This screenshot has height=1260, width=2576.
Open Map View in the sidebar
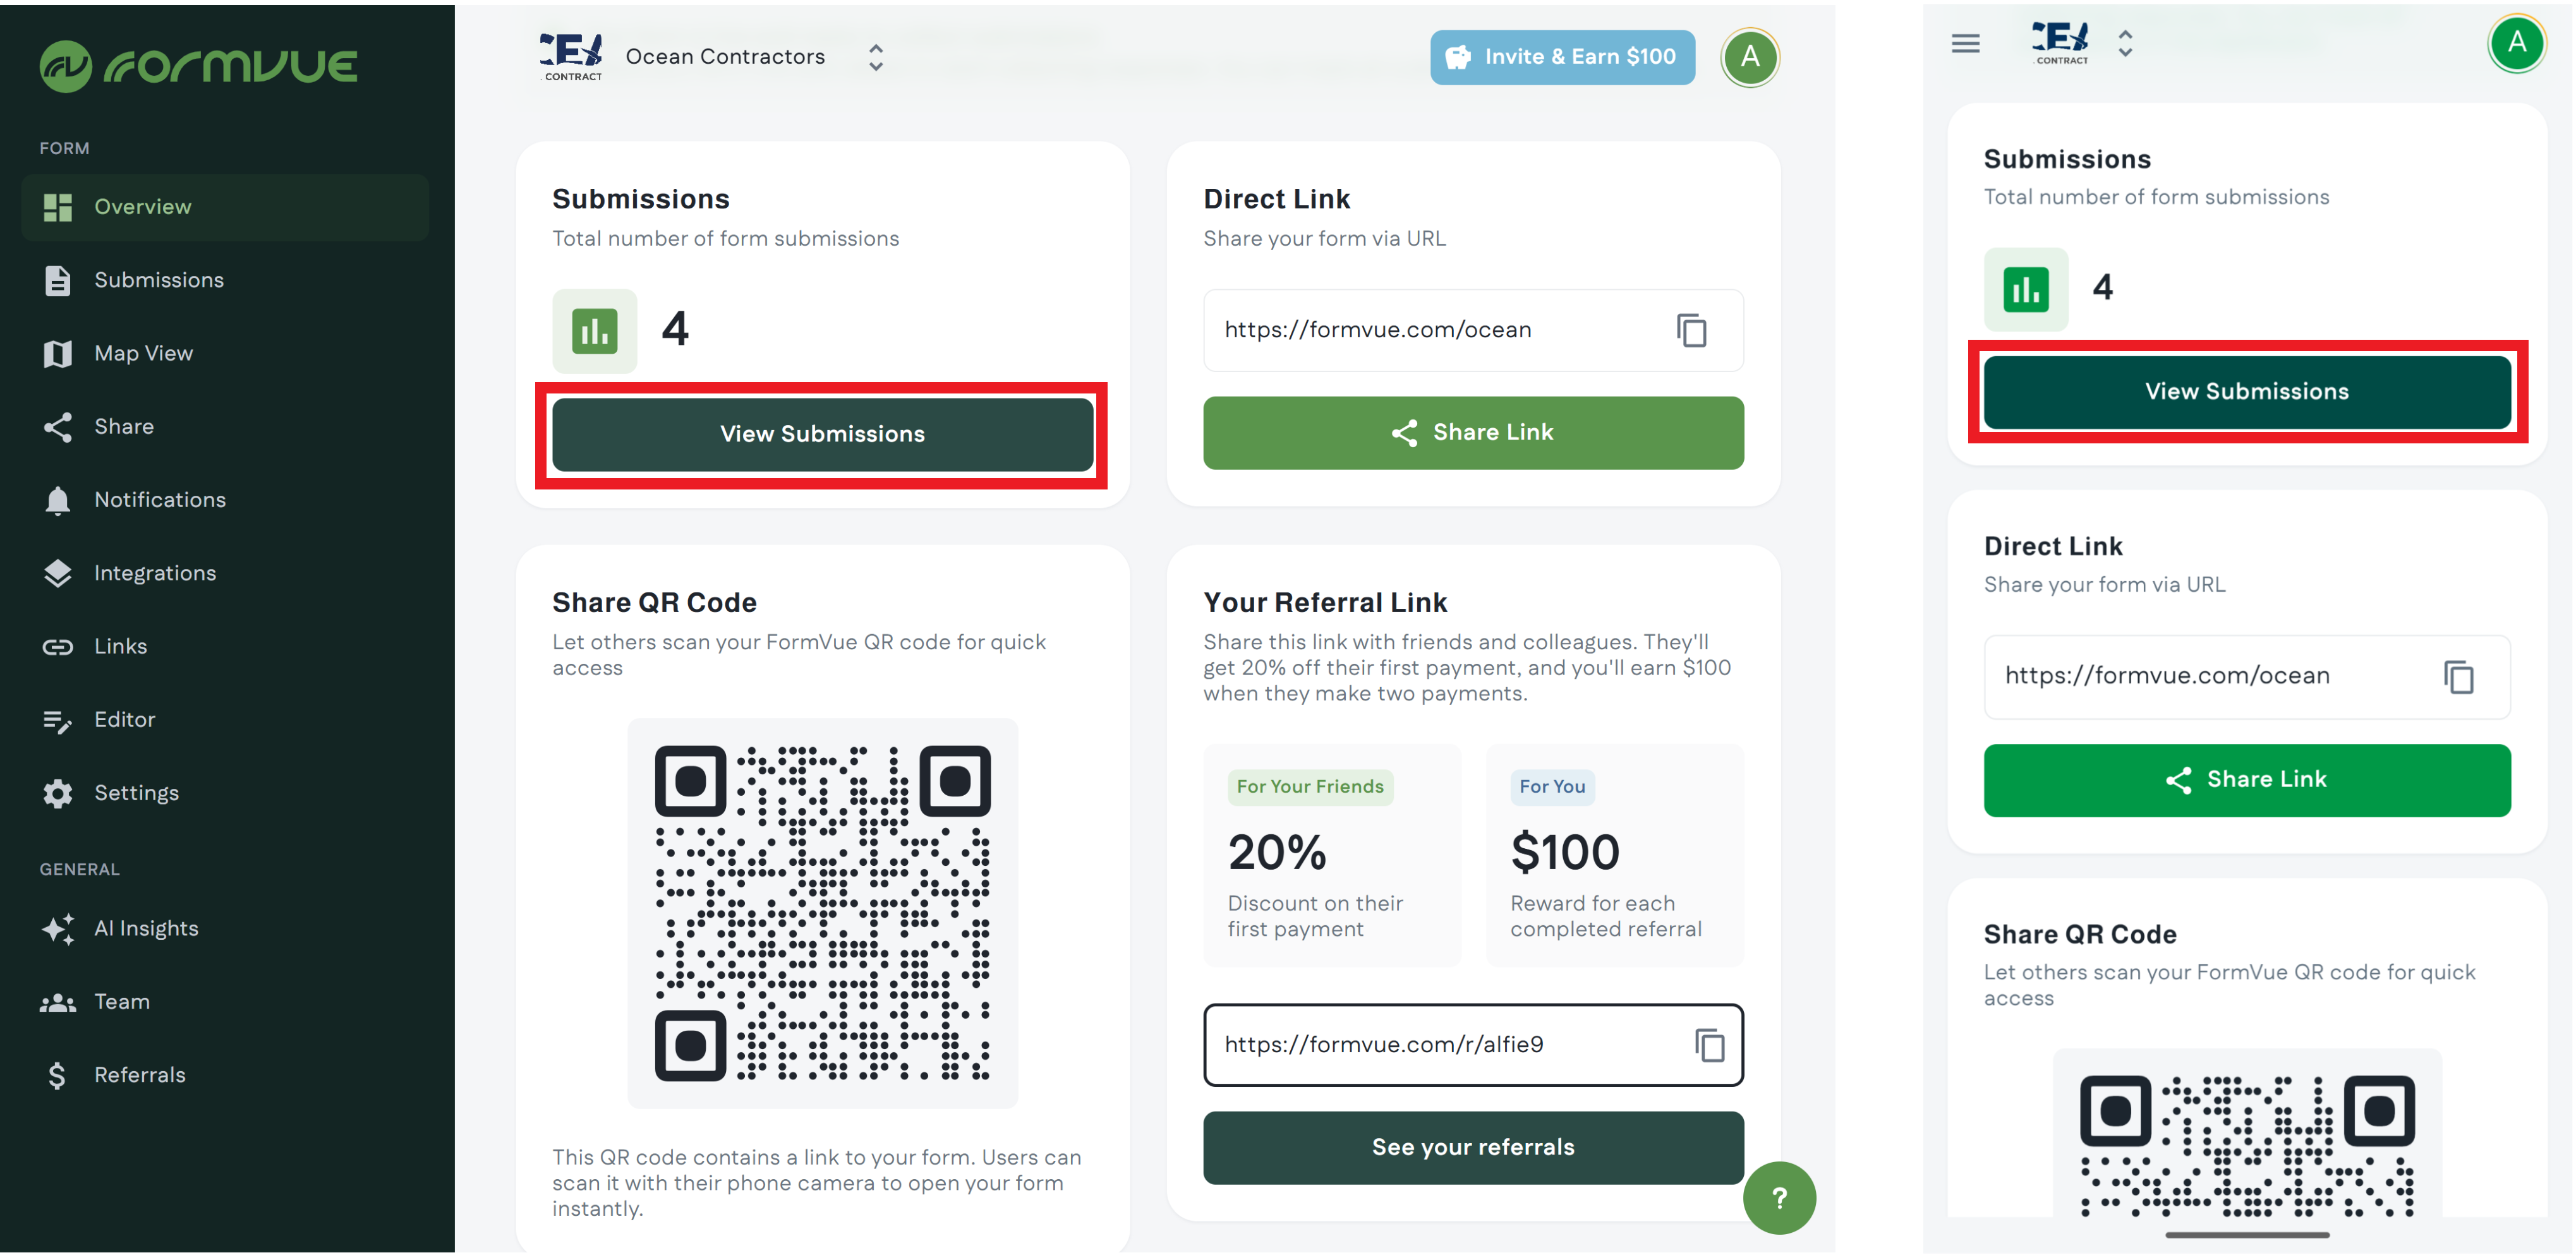143,354
